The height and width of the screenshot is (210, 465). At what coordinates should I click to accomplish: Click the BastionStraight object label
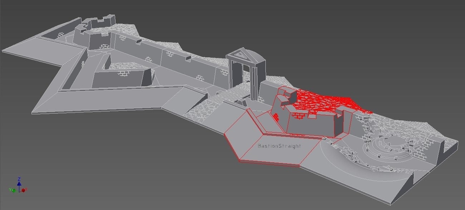tap(279, 146)
